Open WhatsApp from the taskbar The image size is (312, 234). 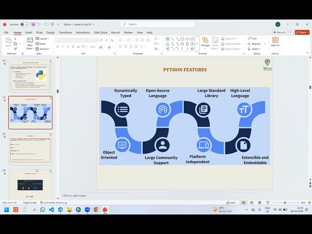tap(42, 210)
